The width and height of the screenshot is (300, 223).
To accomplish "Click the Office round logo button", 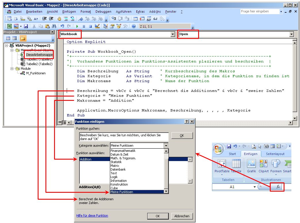I will [x=218, y=149].
